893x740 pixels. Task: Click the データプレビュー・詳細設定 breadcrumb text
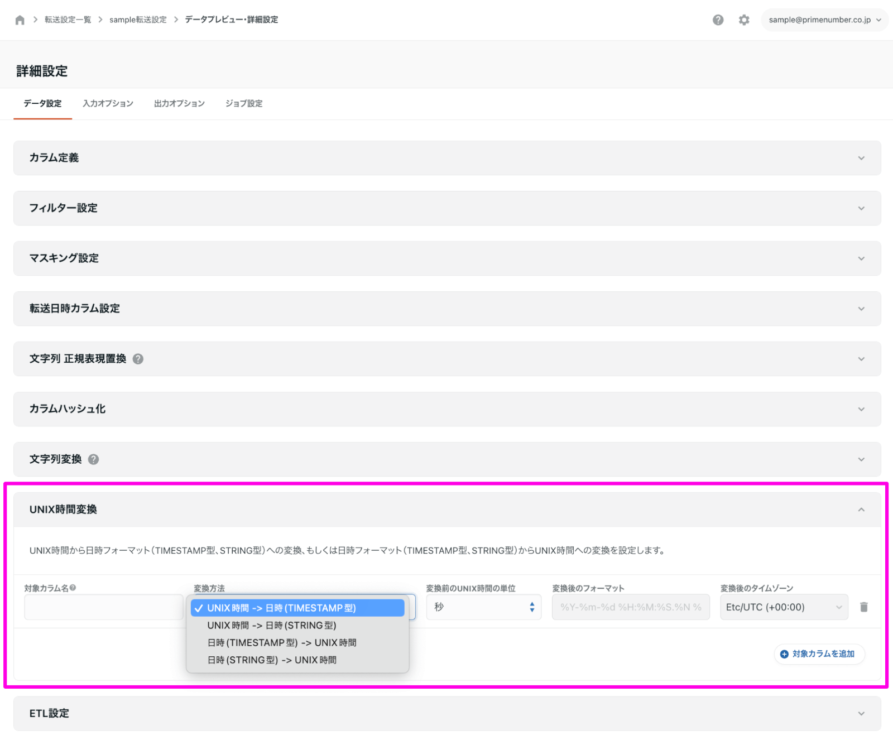pos(232,20)
